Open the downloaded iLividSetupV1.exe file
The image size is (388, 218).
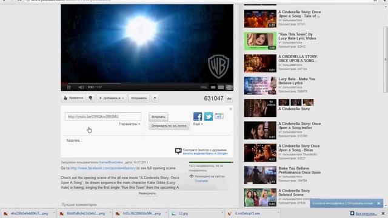pos(247,213)
